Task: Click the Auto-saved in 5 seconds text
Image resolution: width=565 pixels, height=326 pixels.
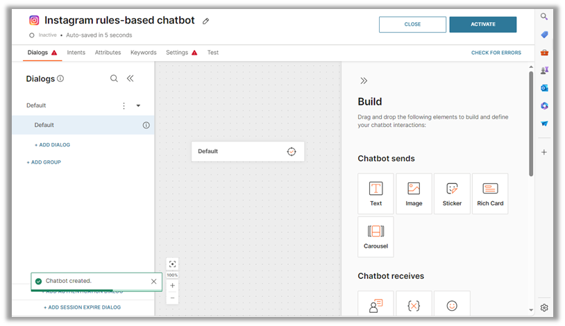Action: (99, 35)
